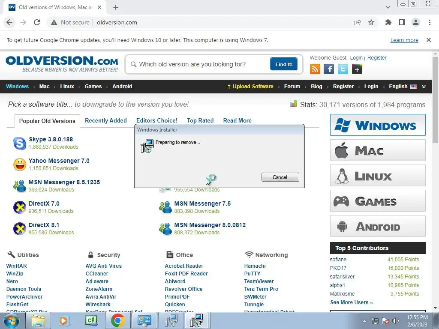Open the Chrome three-dot menu
Image resolution: width=439 pixels, height=329 pixels.
[430, 22]
